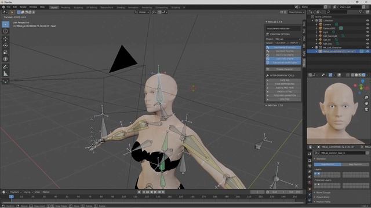
Task: Open the File menu
Action: point(9,7)
